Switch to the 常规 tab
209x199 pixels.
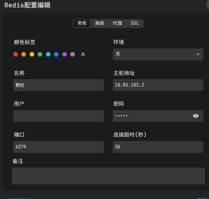pos(82,23)
